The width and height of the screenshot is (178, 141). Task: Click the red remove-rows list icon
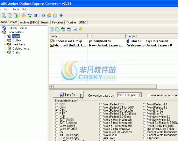coord(69,29)
